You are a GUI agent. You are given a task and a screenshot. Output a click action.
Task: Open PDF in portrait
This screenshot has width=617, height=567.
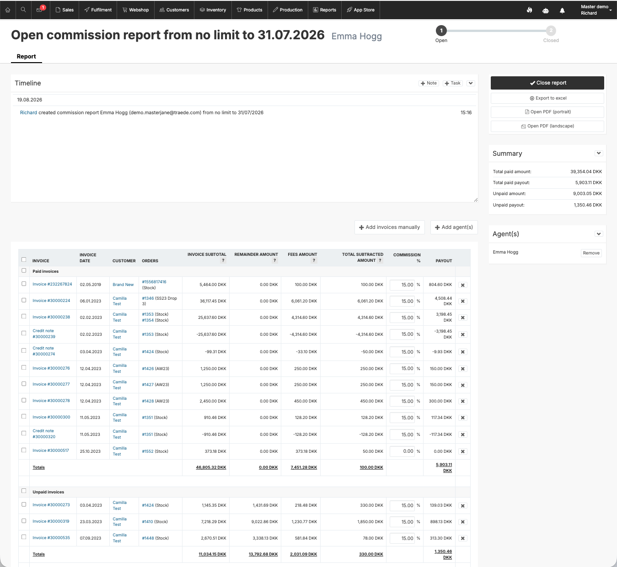[547, 112]
